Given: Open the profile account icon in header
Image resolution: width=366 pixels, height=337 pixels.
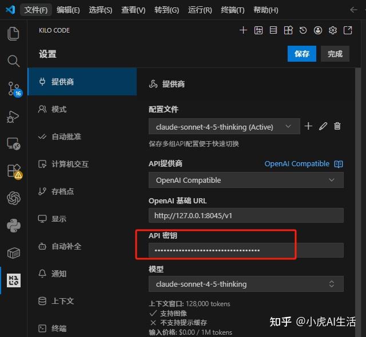Looking at the screenshot, I should click(x=318, y=30).
